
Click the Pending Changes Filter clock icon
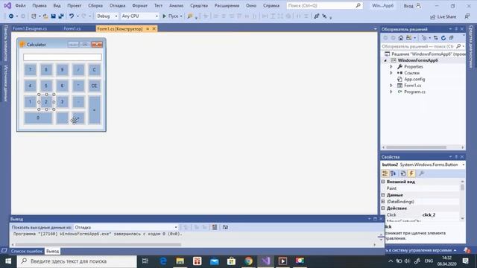coord(424,38)
